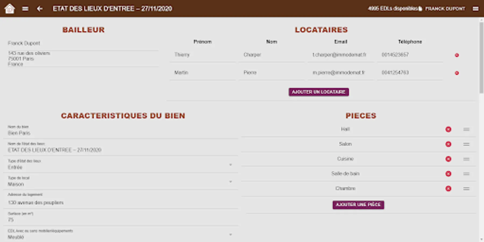Click the drag handle next to Hall
This screenshot has height=242, width=484.
(467, 129)
